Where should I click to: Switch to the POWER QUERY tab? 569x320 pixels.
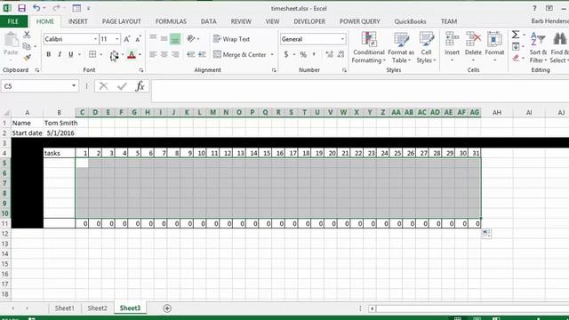(x=359, y=21)
